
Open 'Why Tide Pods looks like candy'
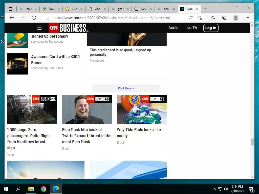[x=139, y=133]
